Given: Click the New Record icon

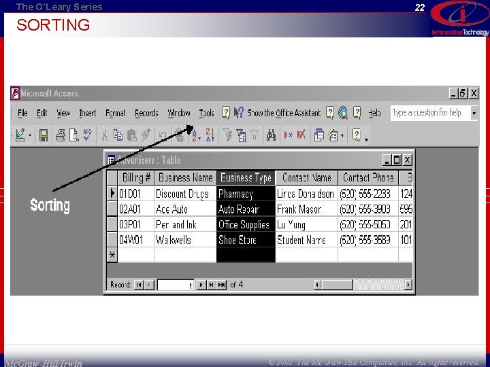Looking at the screenshot, I should tap(288, 135).
